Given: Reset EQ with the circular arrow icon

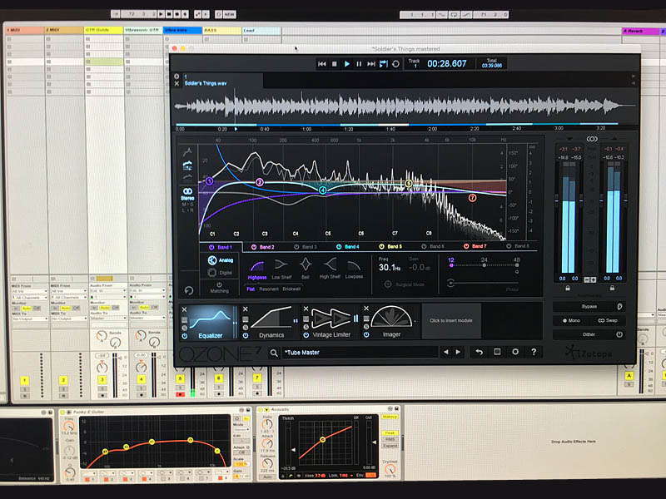Looking at the screenshot, I should [189, 290].
